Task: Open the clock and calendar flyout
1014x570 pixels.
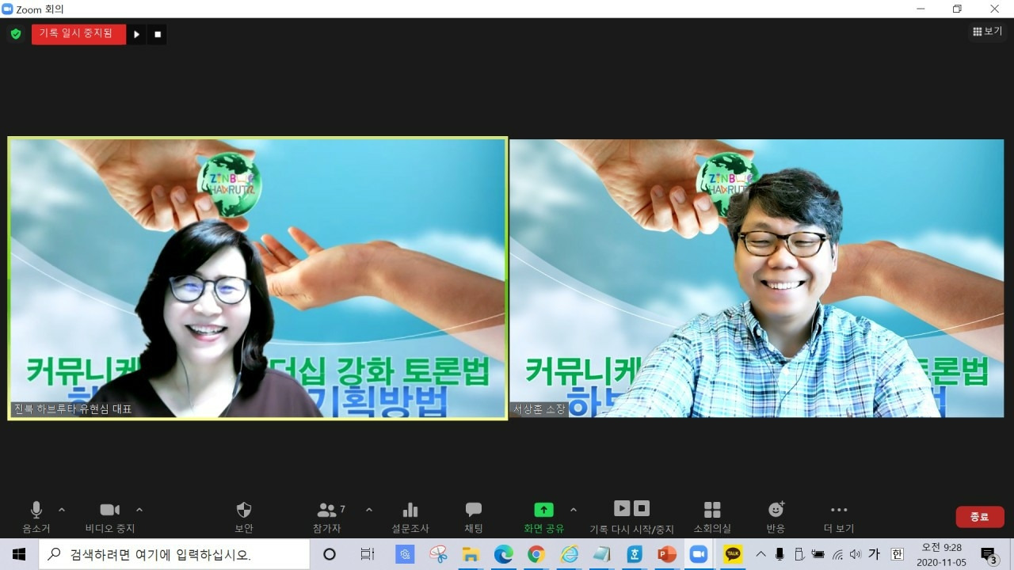Action: (941, 554)
